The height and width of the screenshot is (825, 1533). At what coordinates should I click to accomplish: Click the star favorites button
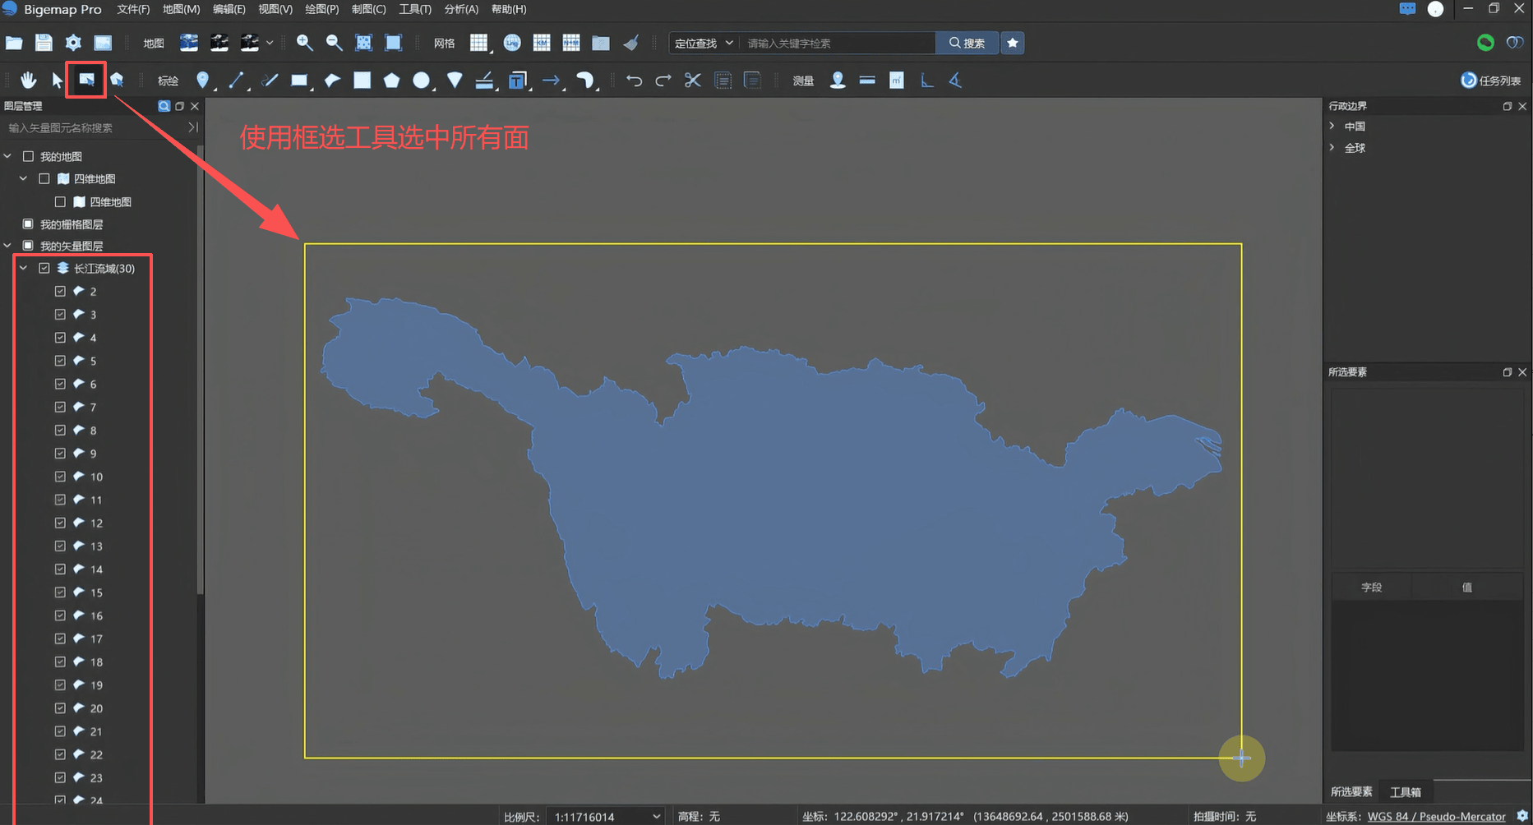point(1013,43)
